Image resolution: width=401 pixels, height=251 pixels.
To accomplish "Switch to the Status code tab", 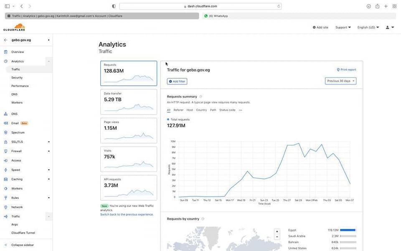I will (x=227, y=110).
